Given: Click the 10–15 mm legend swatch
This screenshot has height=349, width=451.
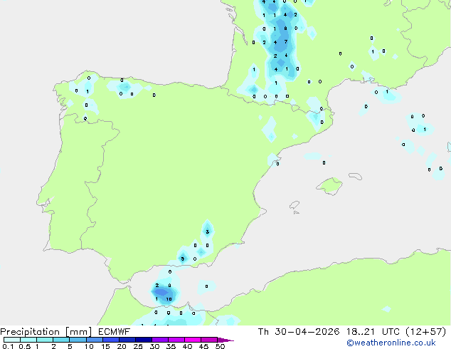Looking at the screenshot, I should (95, 340).
